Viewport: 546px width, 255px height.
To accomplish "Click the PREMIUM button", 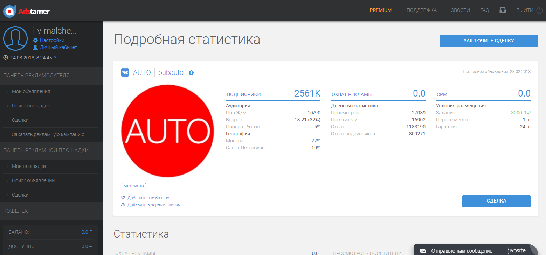I will (380, 10).
